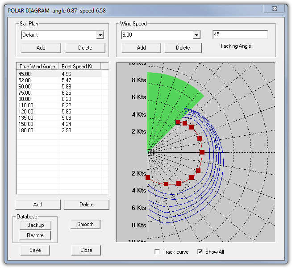Screen dimensions: 292x268
Task: Select the 135.00 wind angle cell
Action: click(26, 118)
